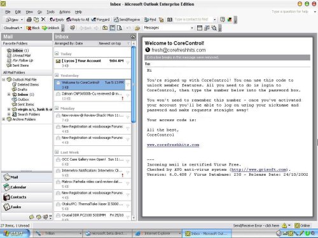This screenshot has height=238, width=318.
Task: Click the Help icon right of contact box
Action: 222,20
